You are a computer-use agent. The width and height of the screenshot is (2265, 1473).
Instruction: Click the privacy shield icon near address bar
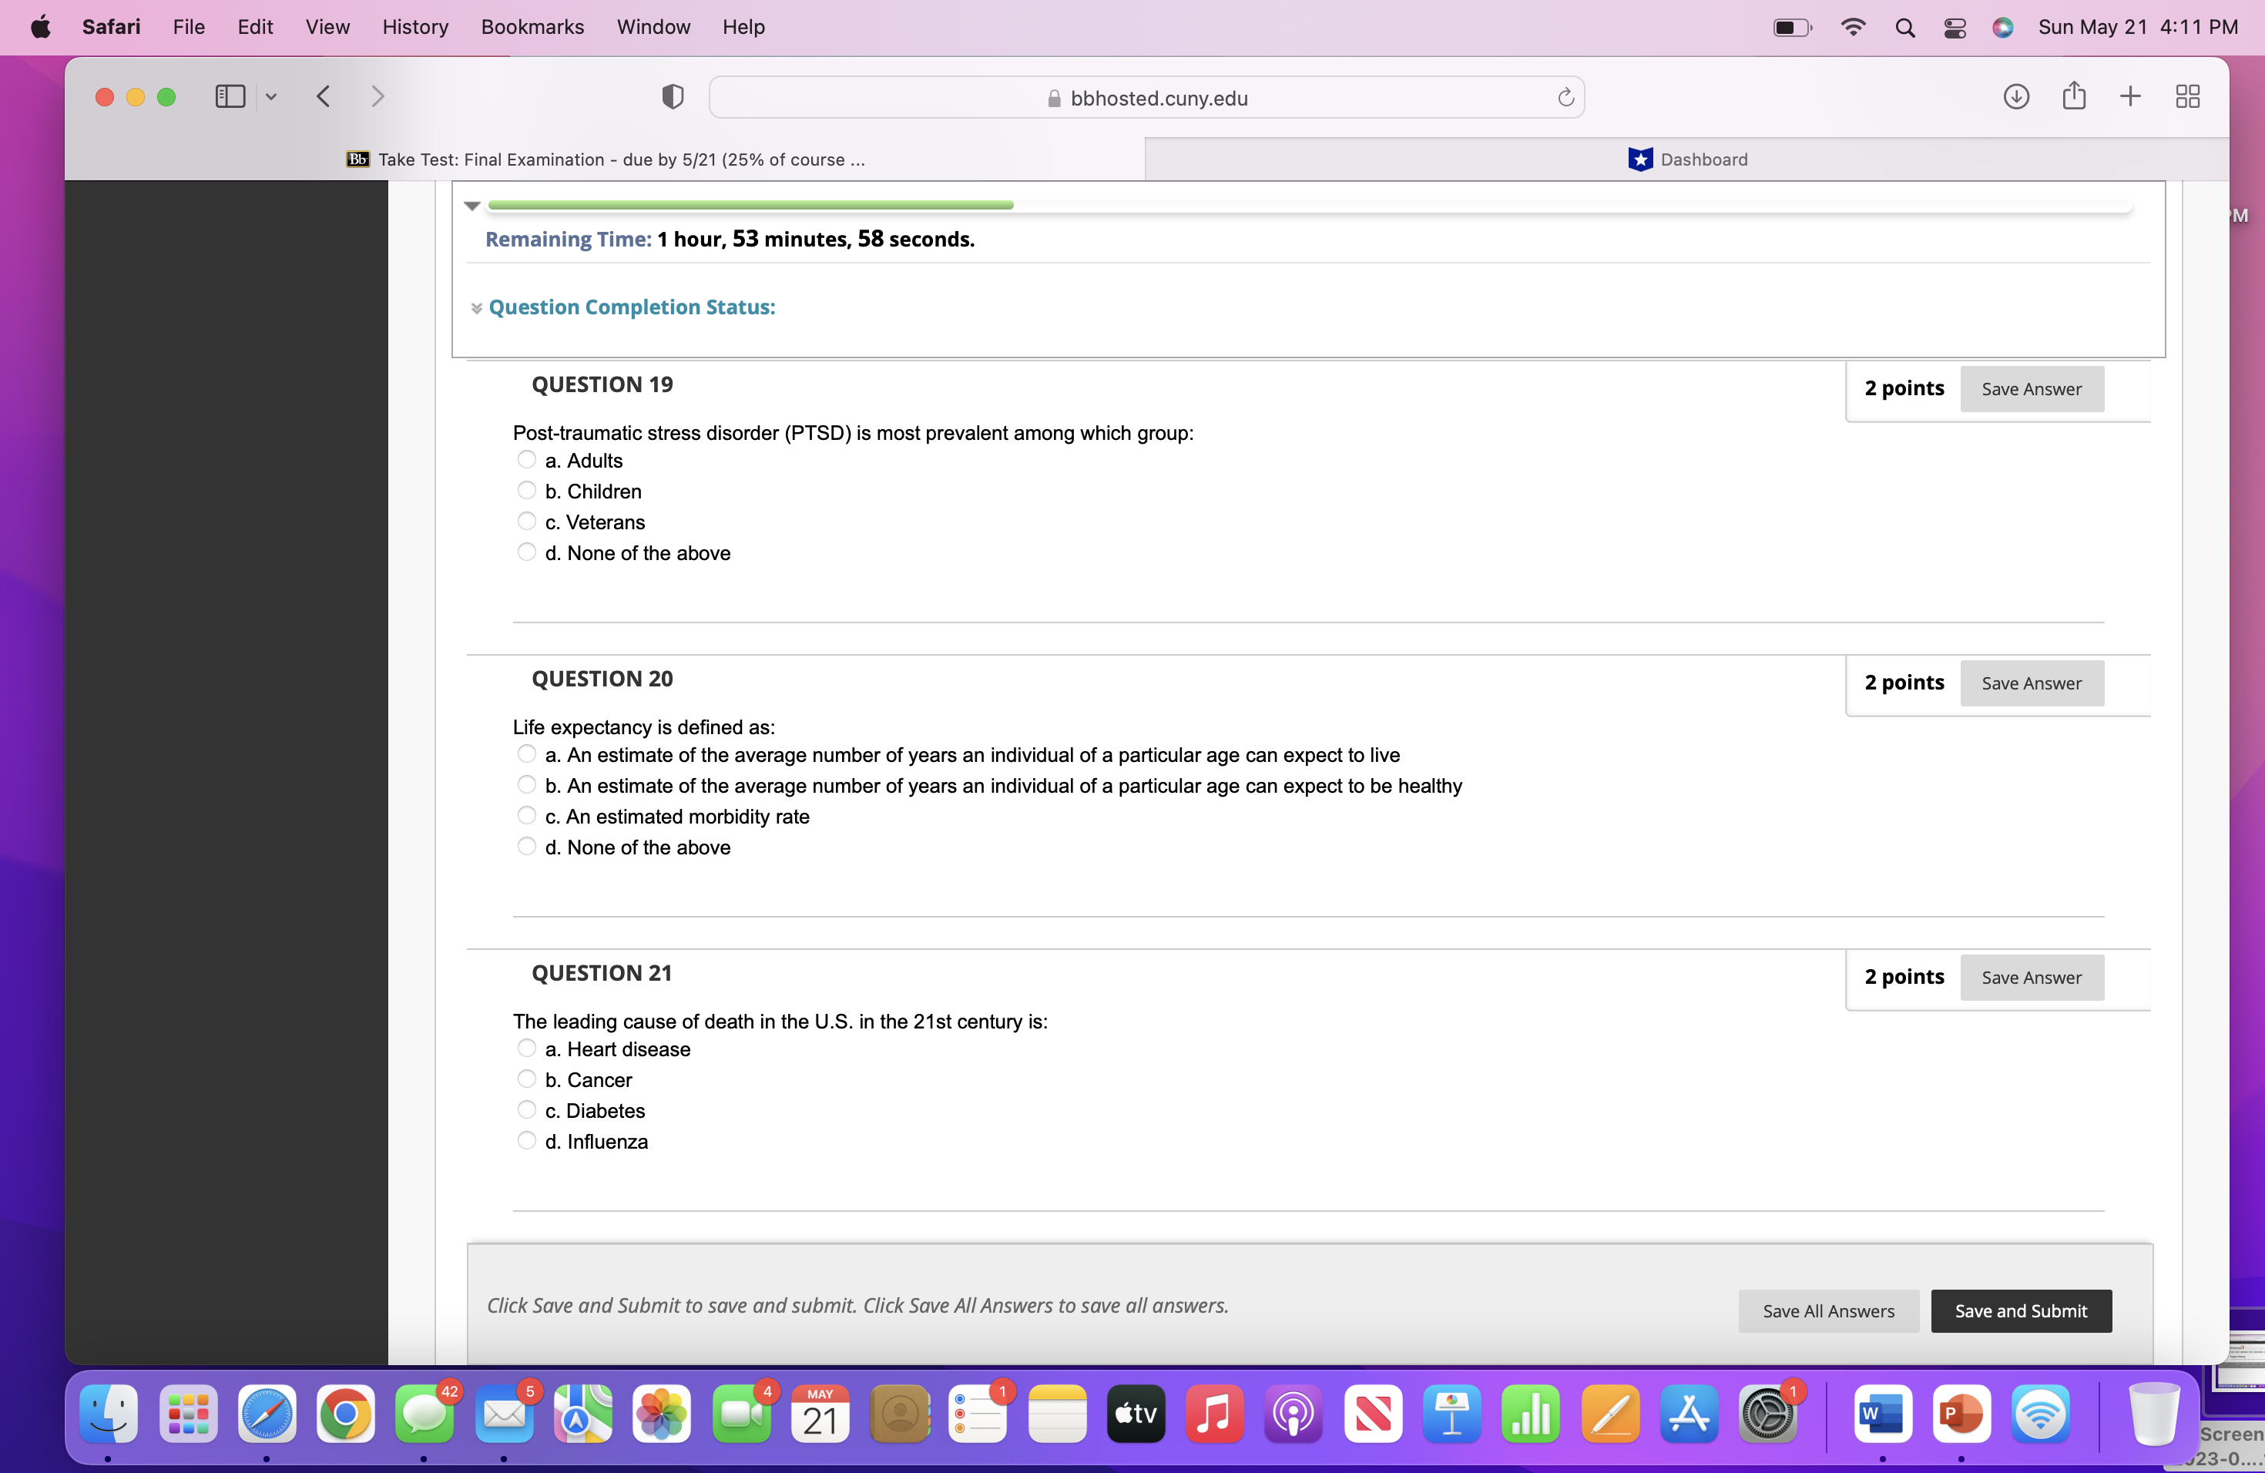coord(673,96)
